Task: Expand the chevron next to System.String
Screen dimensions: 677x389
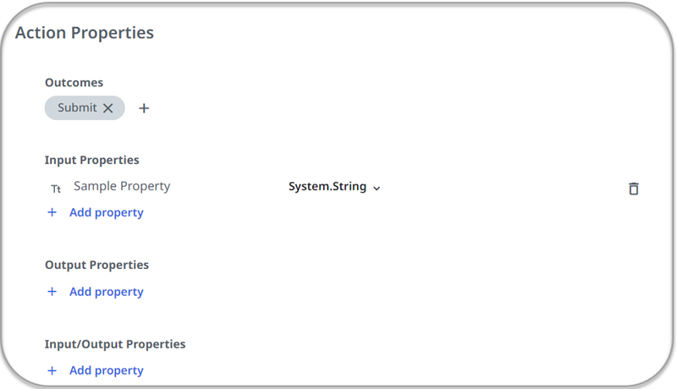Action: pyautogui.click(x=377, y=188)
